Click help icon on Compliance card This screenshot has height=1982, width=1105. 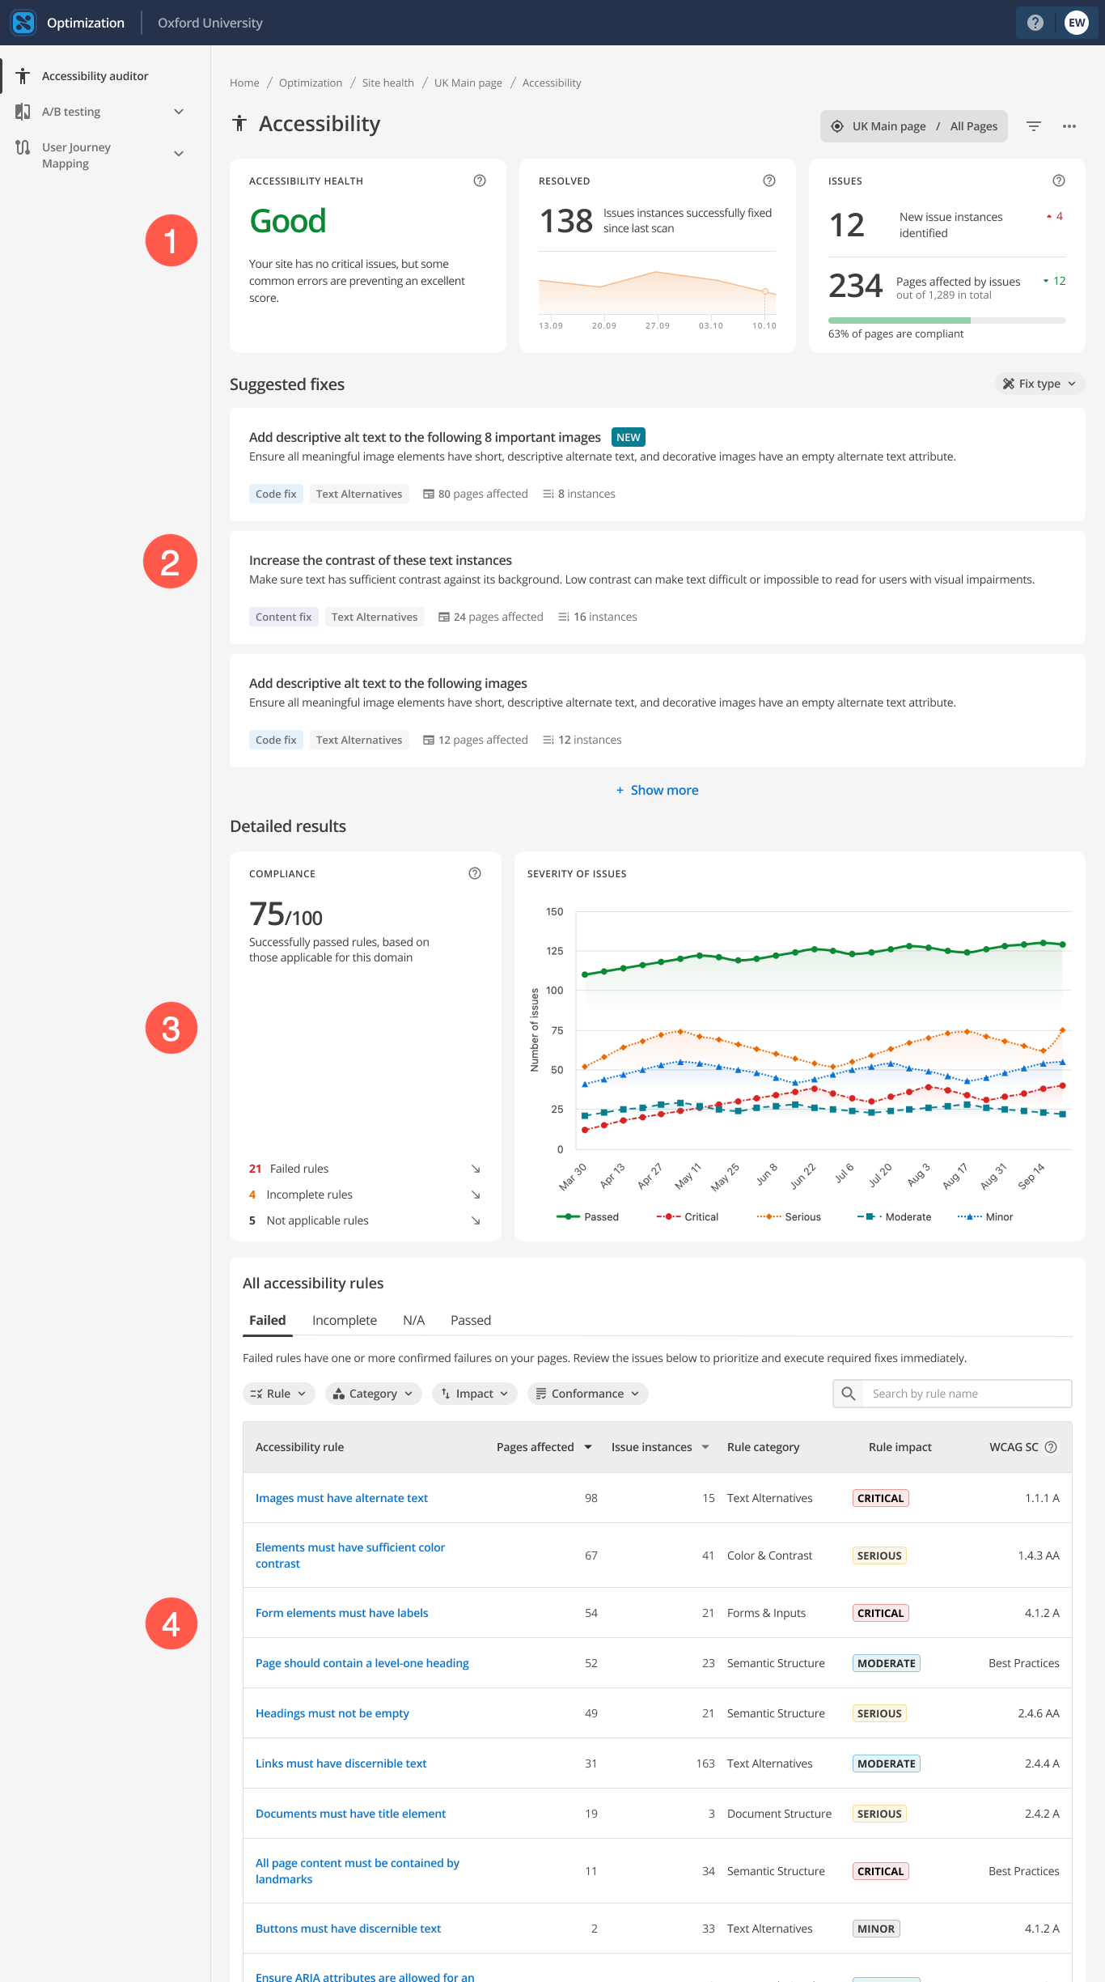(475, 873)
